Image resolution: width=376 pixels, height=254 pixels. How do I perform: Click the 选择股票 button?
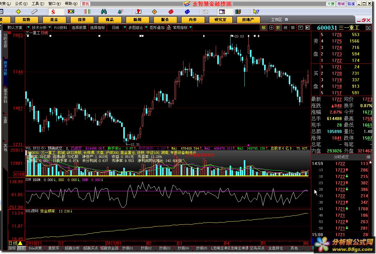pos(79,27)
